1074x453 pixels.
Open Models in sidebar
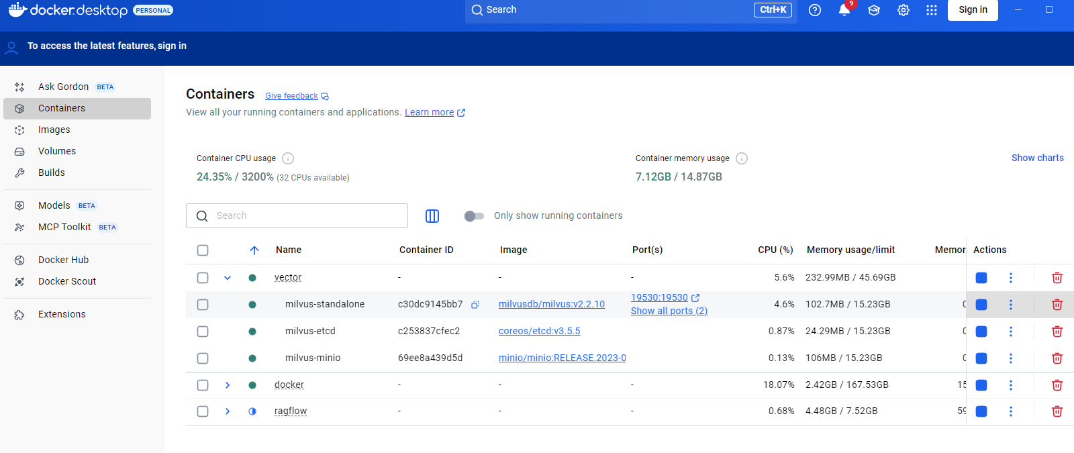pyautogui.click(x=77, y=206)
